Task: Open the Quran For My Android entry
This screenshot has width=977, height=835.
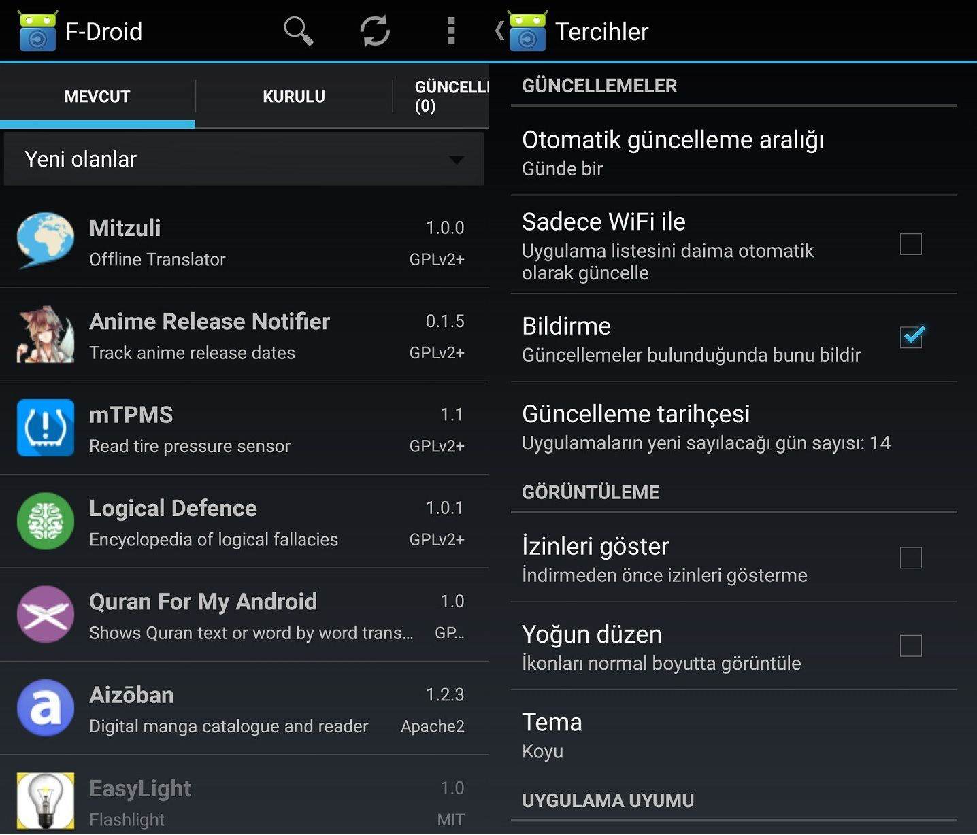Action: pos(244,615)
